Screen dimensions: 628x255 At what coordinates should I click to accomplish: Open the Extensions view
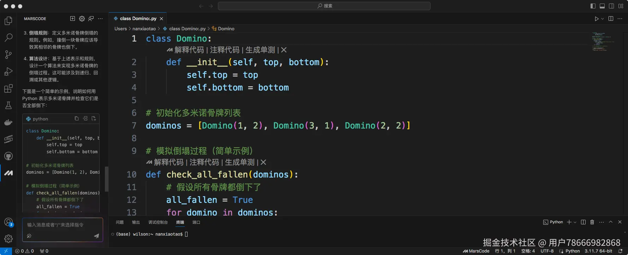click(8, 88)
